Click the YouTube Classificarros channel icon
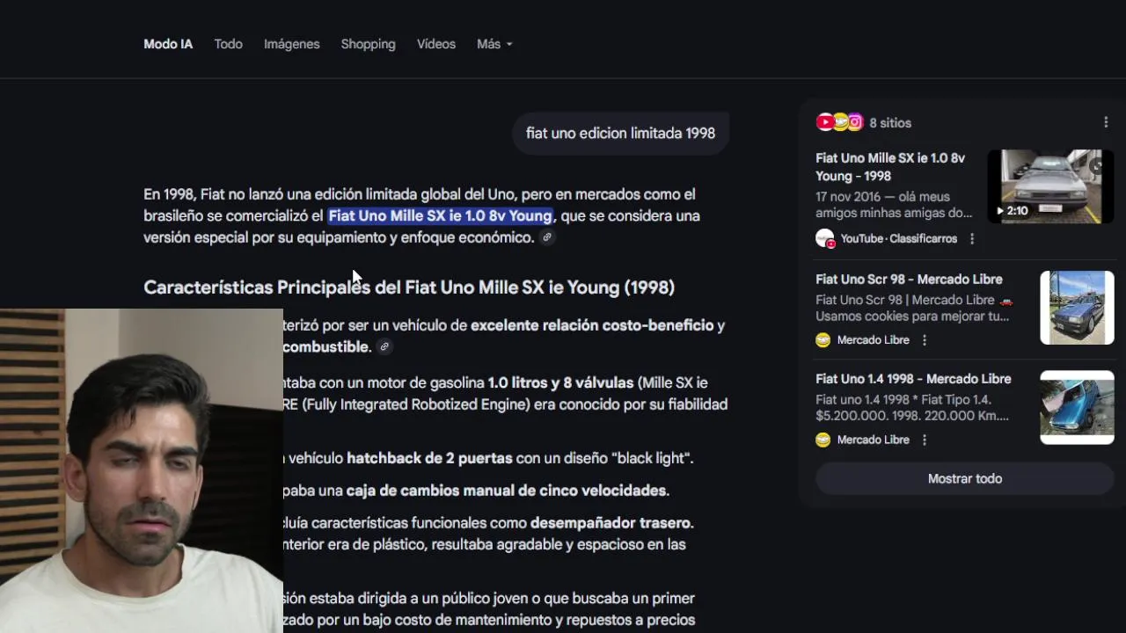This screenshot has width=1126, height=633. (x=824, y=238)
